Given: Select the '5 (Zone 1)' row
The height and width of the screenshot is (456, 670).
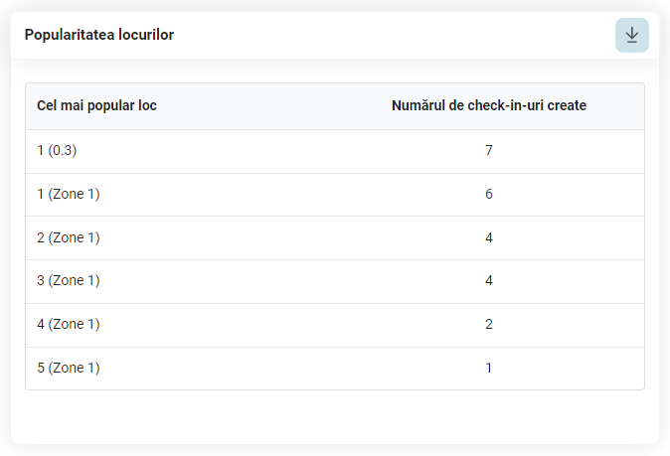Looking at the screenshot, I should point(335,368).
